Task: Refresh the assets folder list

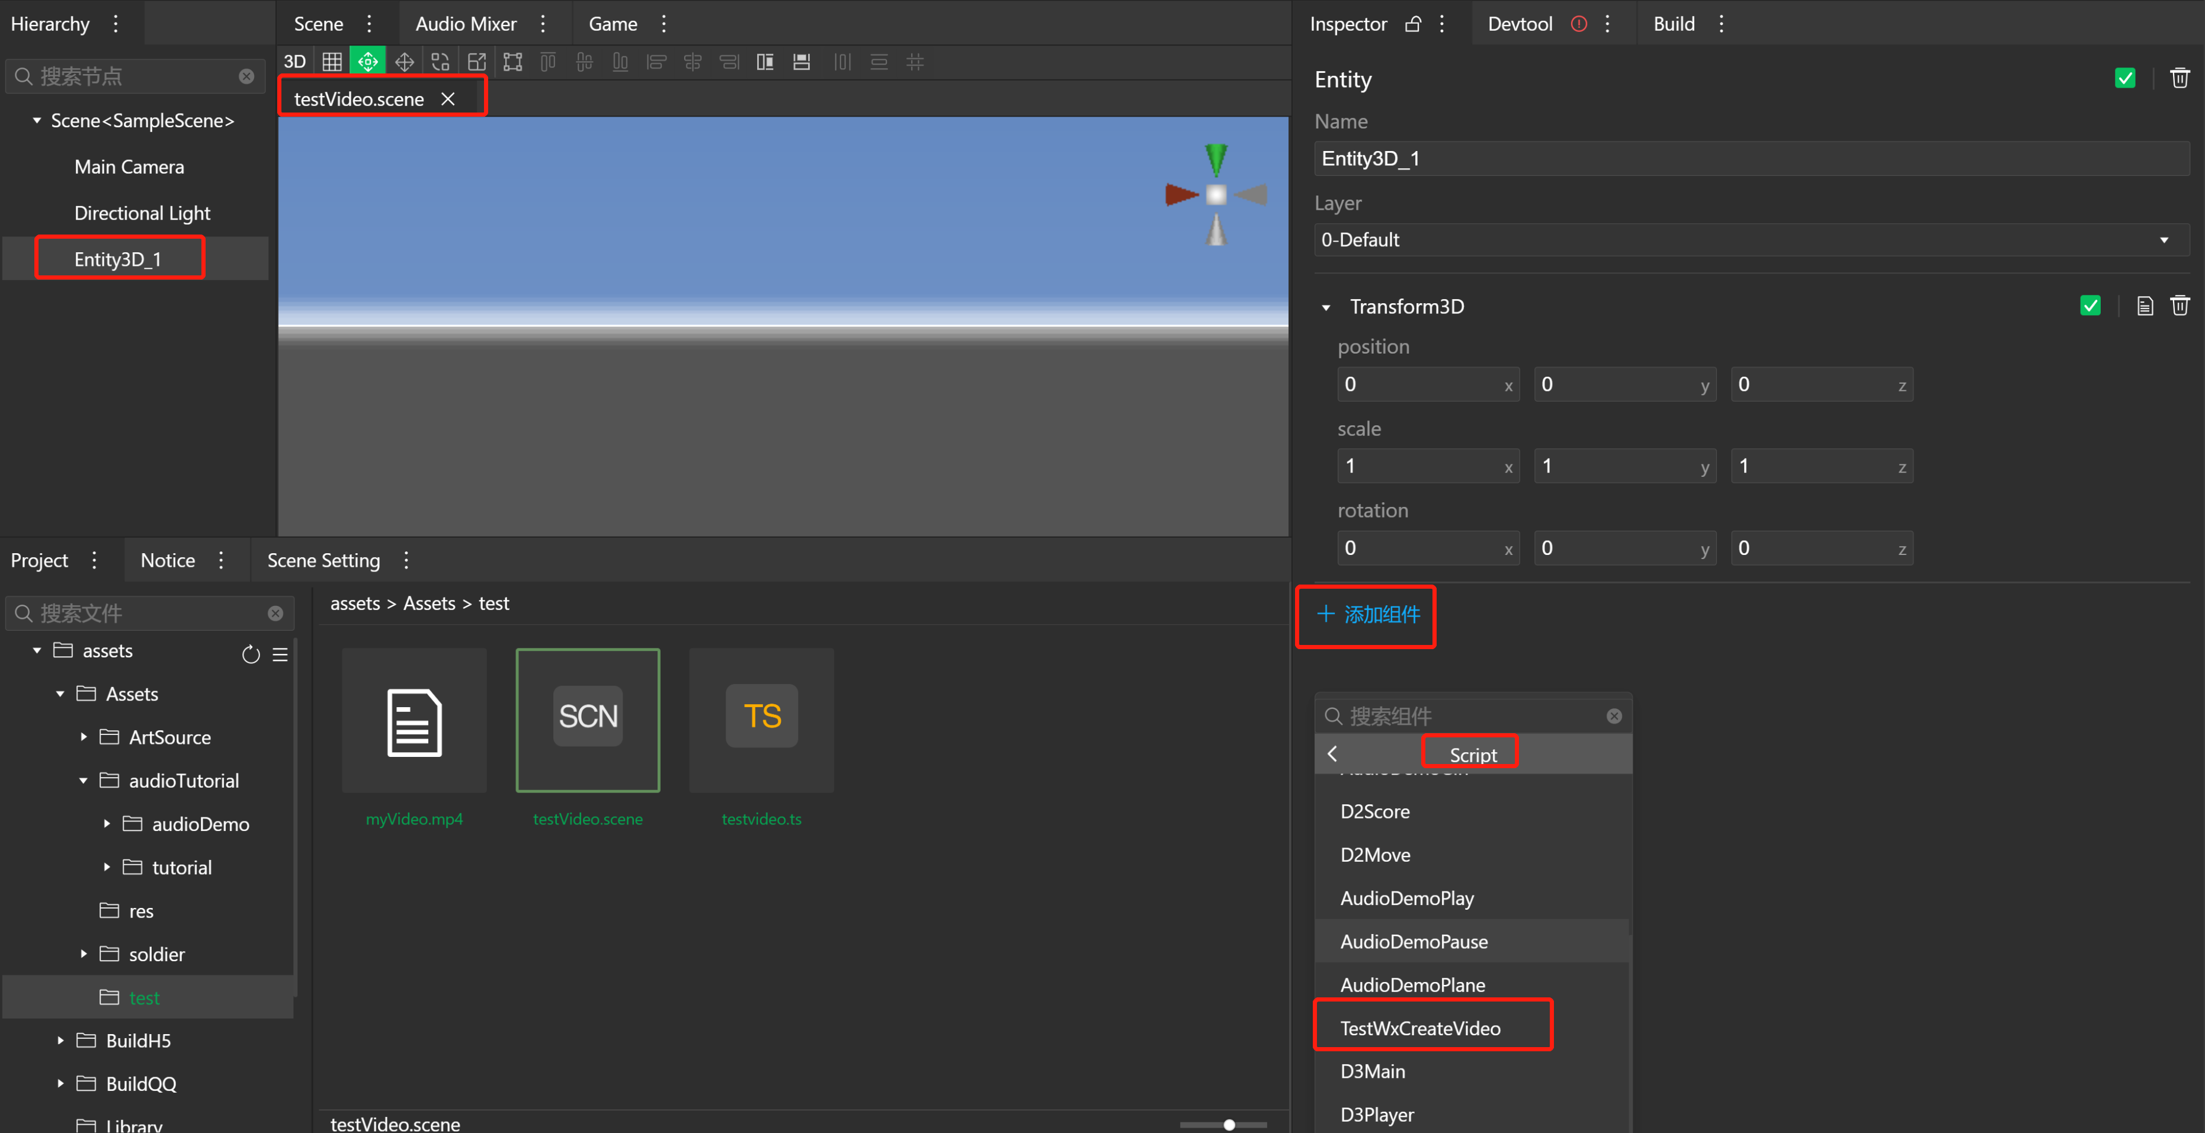Action: (250, 654)
